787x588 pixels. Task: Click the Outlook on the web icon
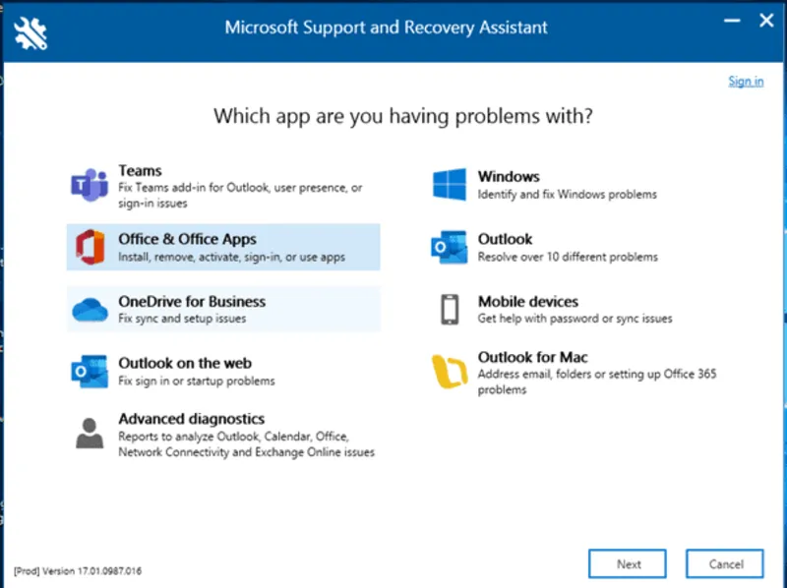[90, 371]
